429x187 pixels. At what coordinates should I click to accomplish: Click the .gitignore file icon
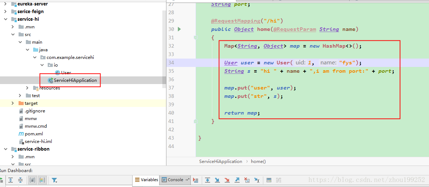[x=21, y=111]
